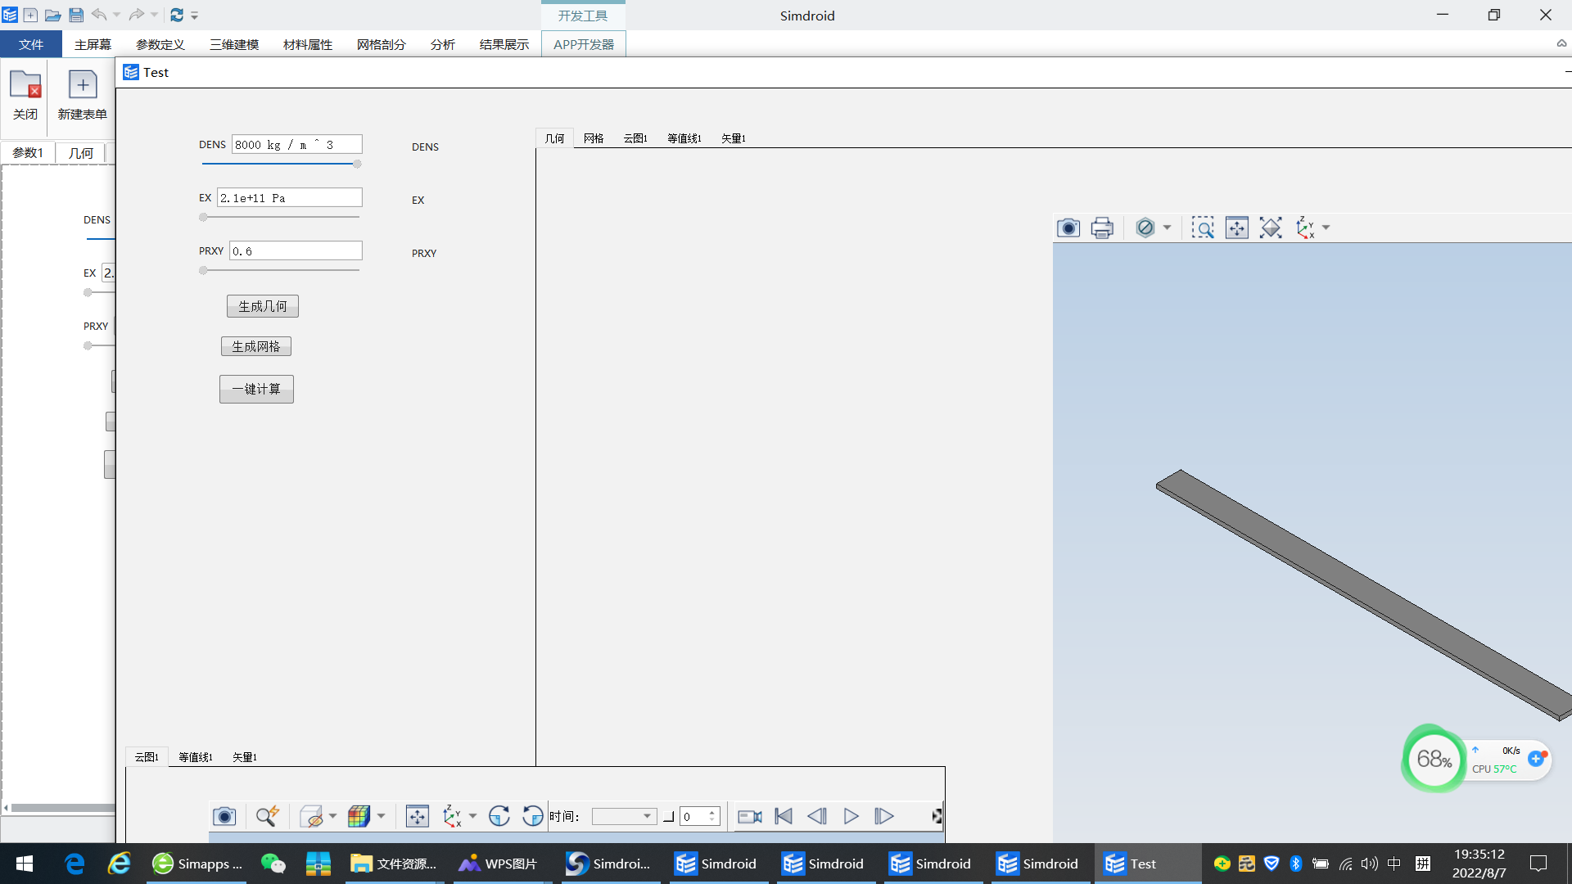Click the undo arrow in quick access toolbar
This screenshot has width=1572, height=884.
99,15
